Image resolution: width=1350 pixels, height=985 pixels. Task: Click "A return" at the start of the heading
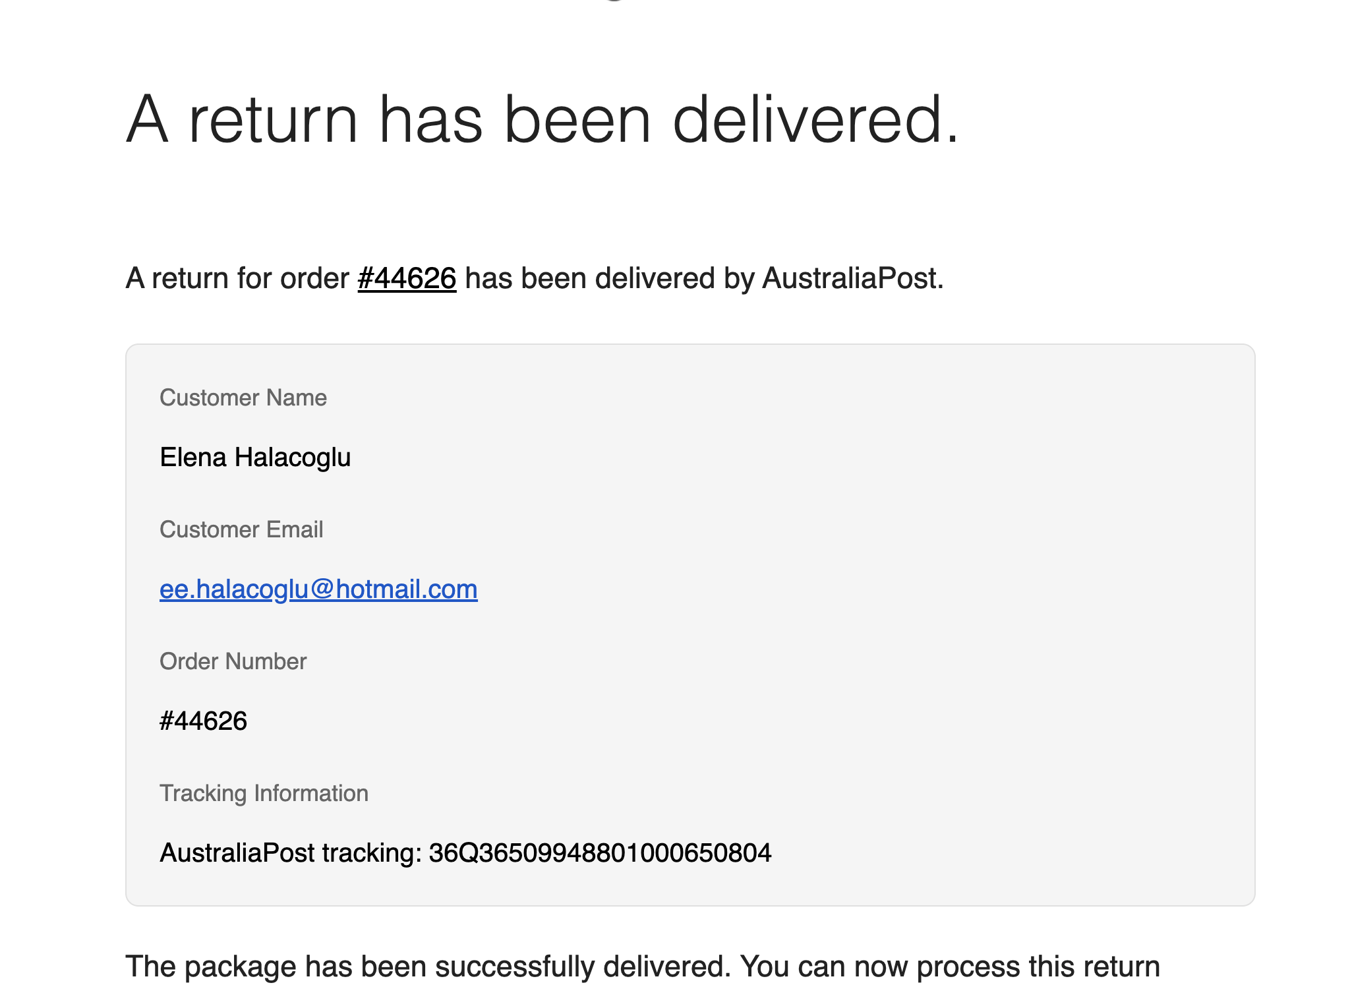[241, 119]
